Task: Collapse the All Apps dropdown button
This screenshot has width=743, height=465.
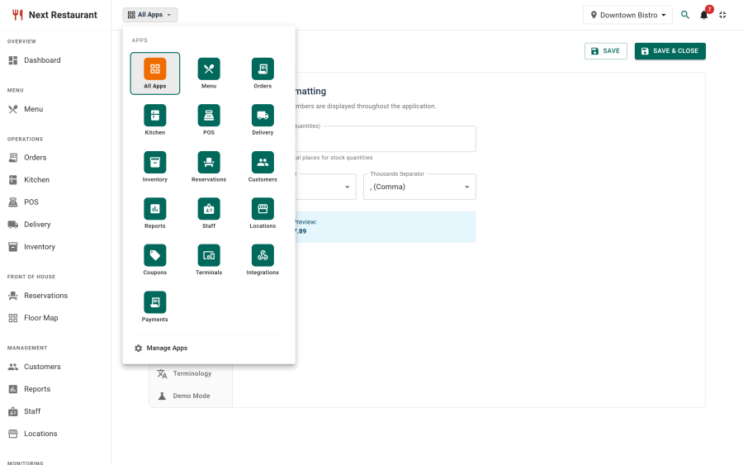Action: click(x=149, y=15)
